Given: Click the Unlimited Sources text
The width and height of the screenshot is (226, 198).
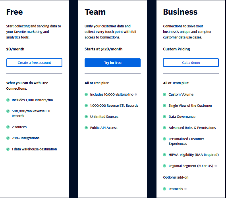Looking at the screenshot, I should point(104,117).
